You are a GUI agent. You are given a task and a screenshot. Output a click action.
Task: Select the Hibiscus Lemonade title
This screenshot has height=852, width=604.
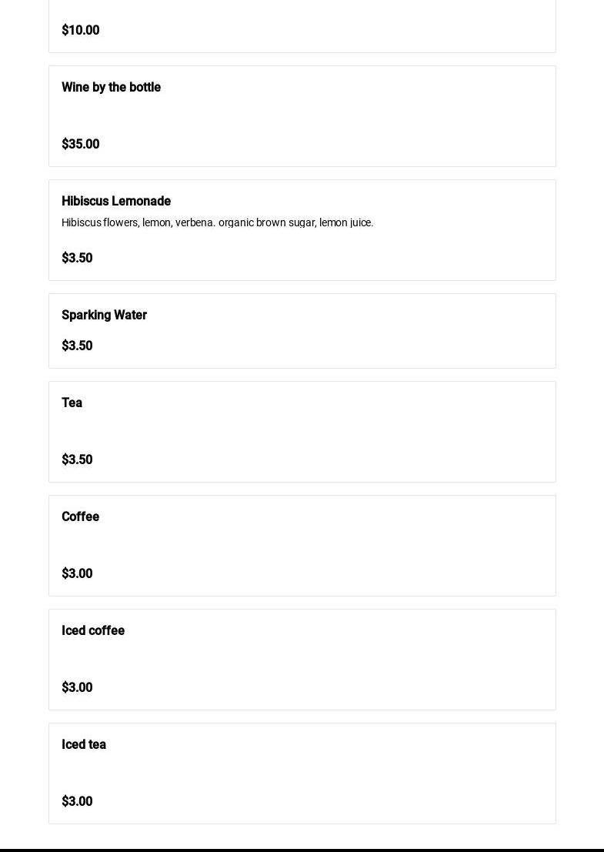[x=116, y=201]
